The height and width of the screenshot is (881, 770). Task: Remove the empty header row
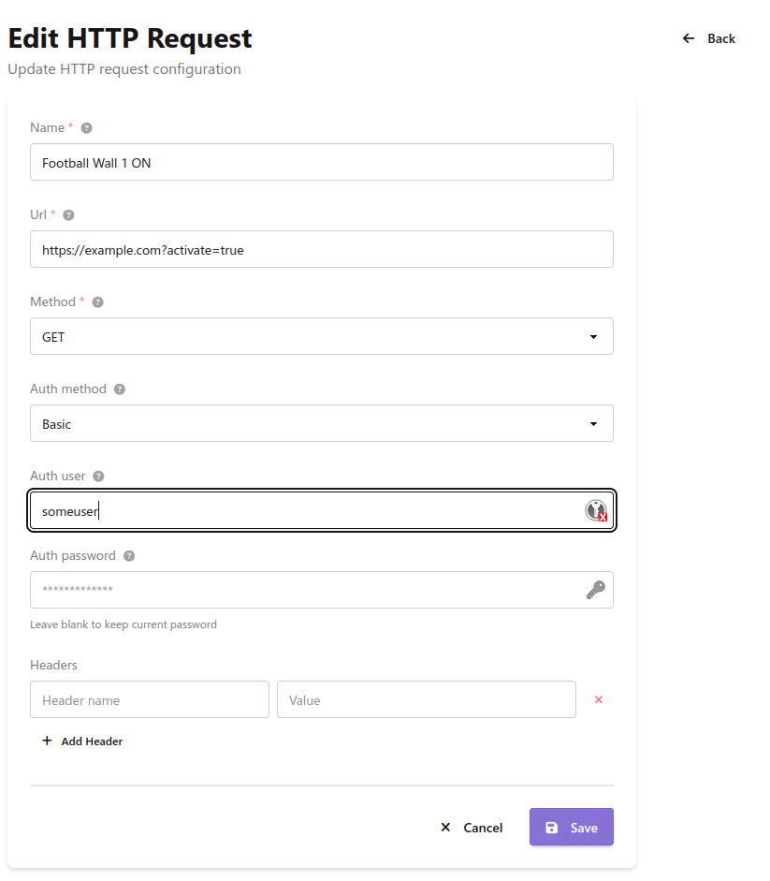598,699
